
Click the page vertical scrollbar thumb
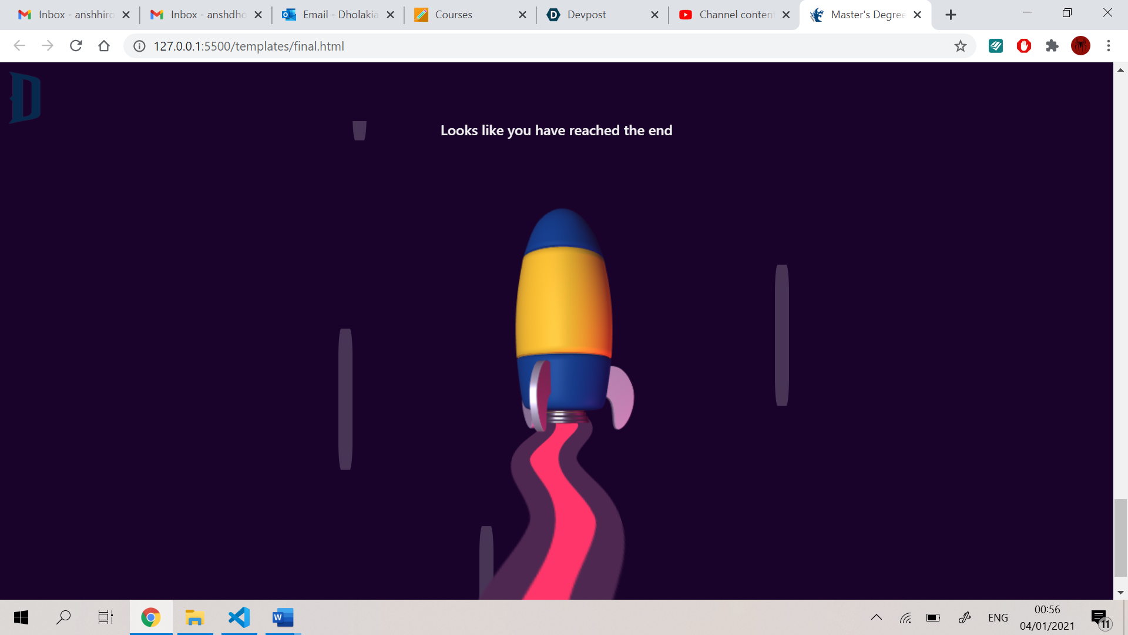coord(1120,537)
